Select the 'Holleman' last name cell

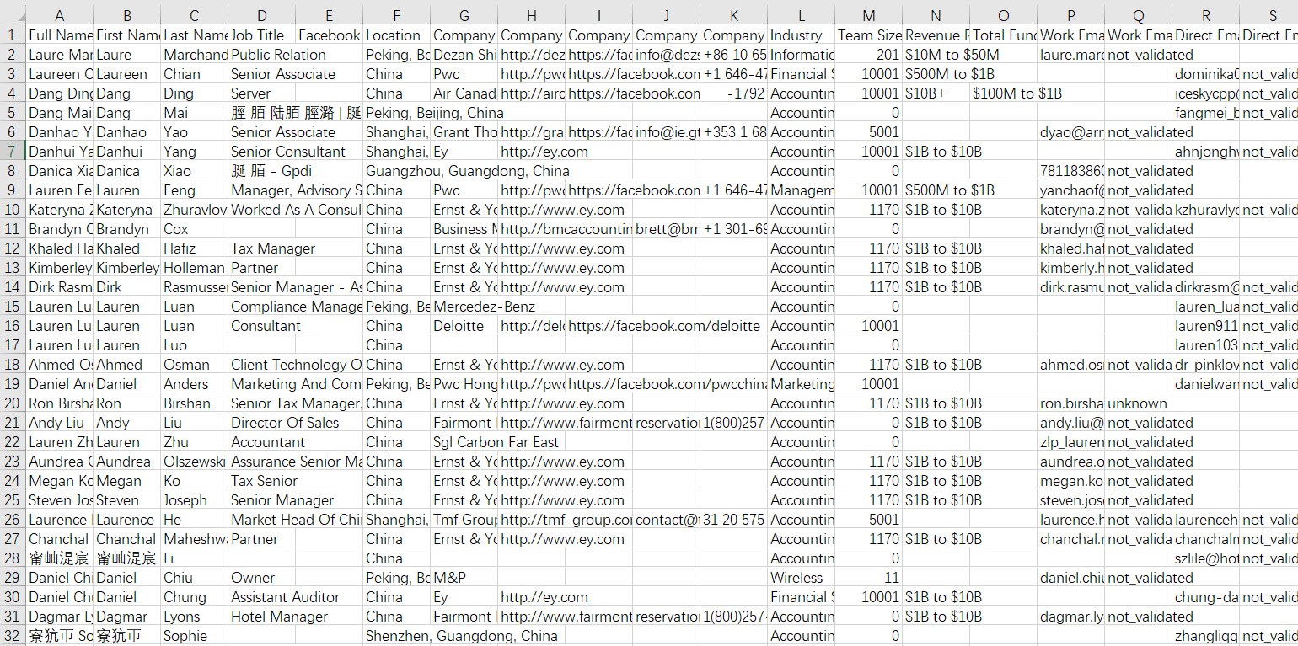click(x=194, y=268)
